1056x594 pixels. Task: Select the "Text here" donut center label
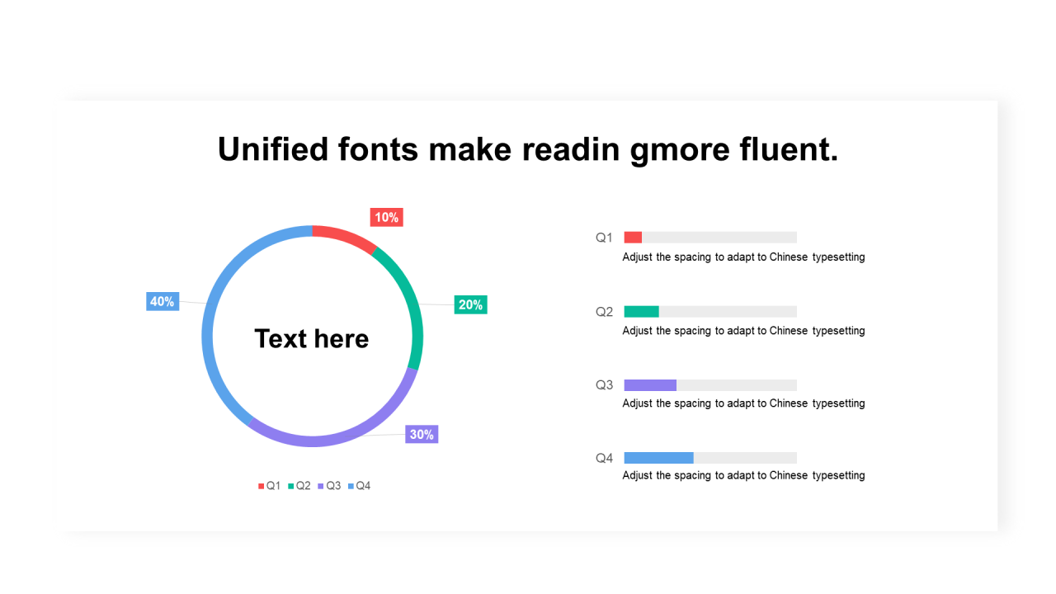coord(312,338)
